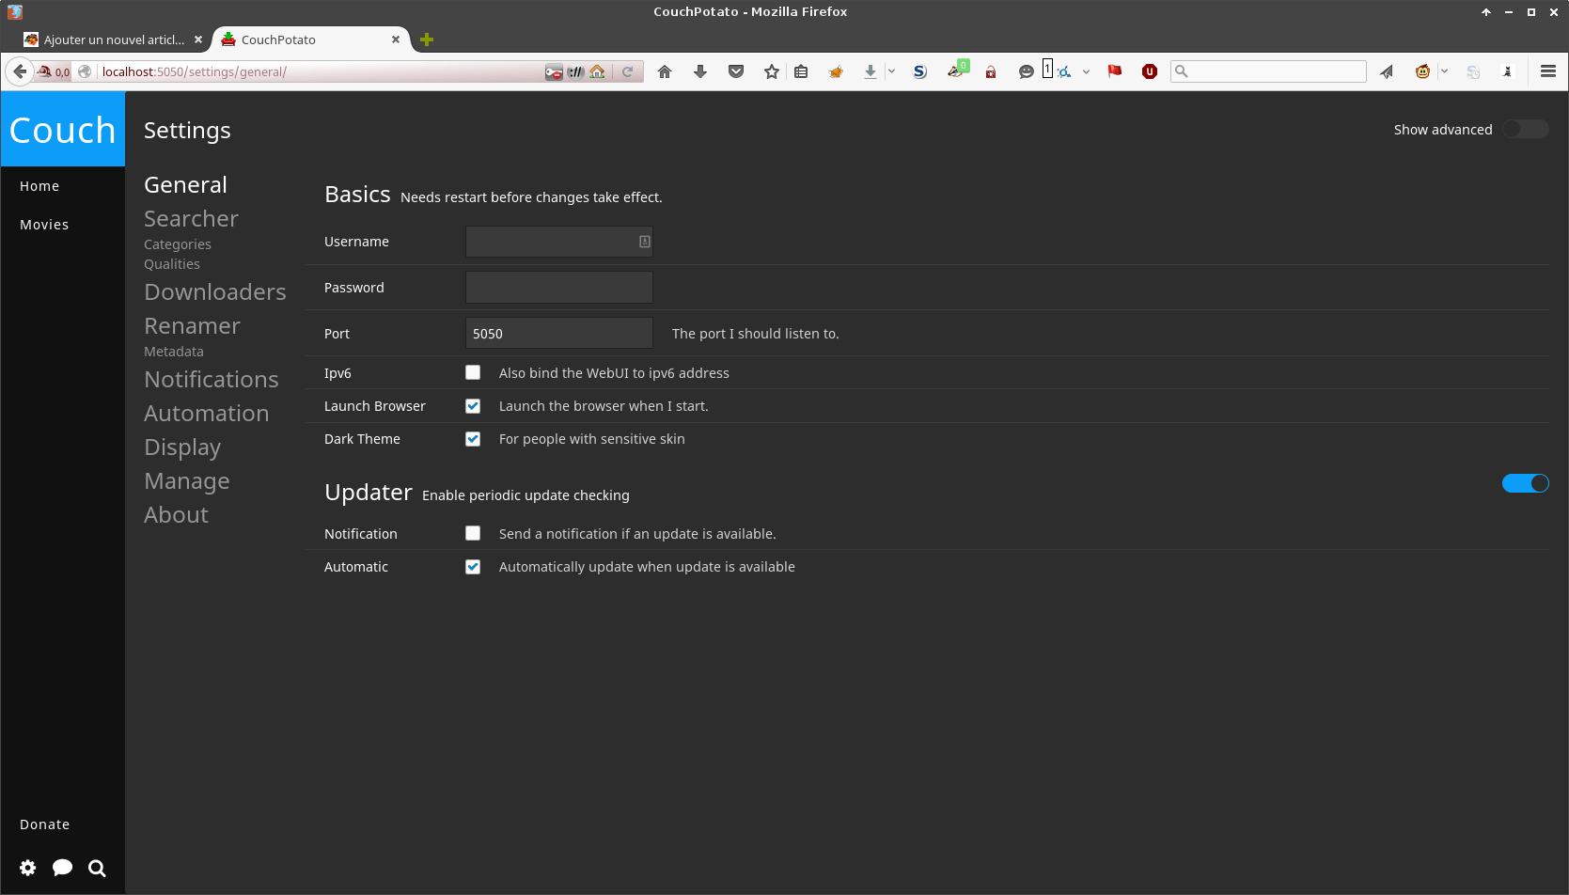This screenshot has width=1569, height=895.
Task: Click the house icon in address bar
Action: point(597,71)
